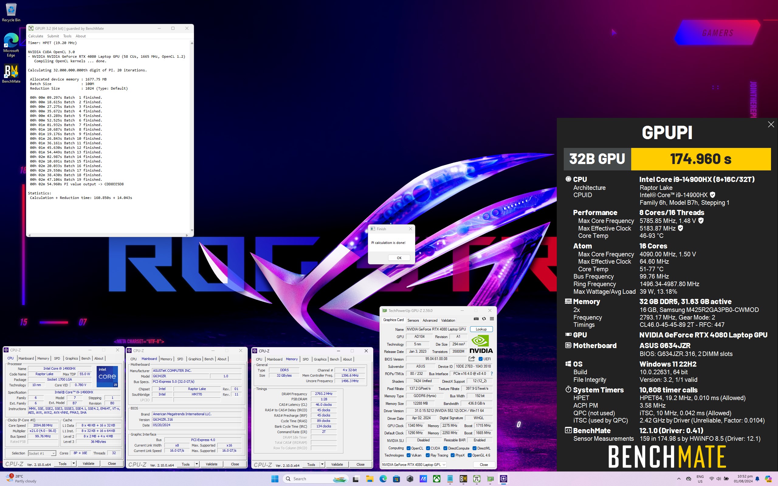The width and height of the screenshot is (778, 486).
Task: Toggle the OpenCL checkbox in GPU-Z
Action: pos(409,448)
